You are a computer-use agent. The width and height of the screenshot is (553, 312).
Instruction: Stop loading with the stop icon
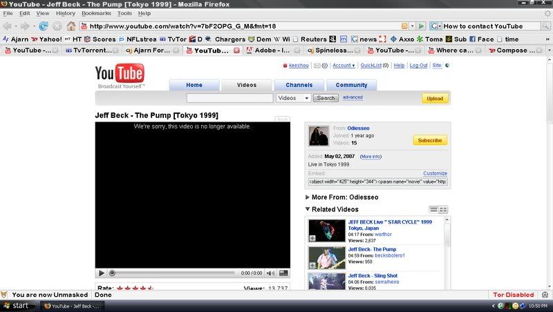pos(57,26)
